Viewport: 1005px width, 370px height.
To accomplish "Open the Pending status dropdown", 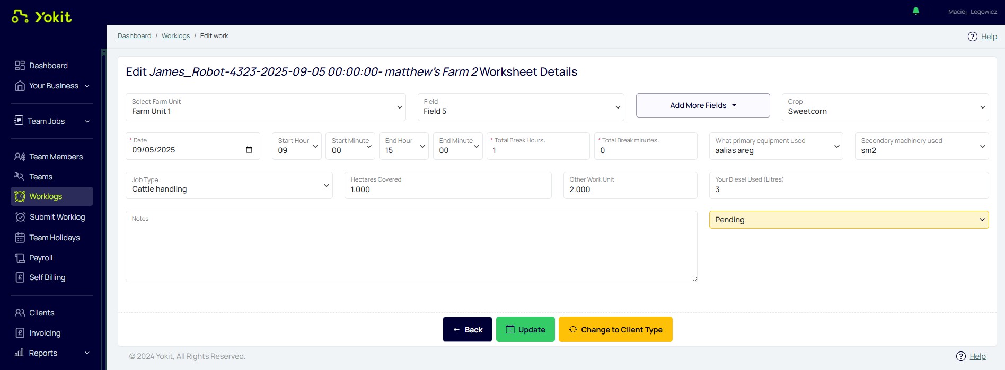I will 848,220.
